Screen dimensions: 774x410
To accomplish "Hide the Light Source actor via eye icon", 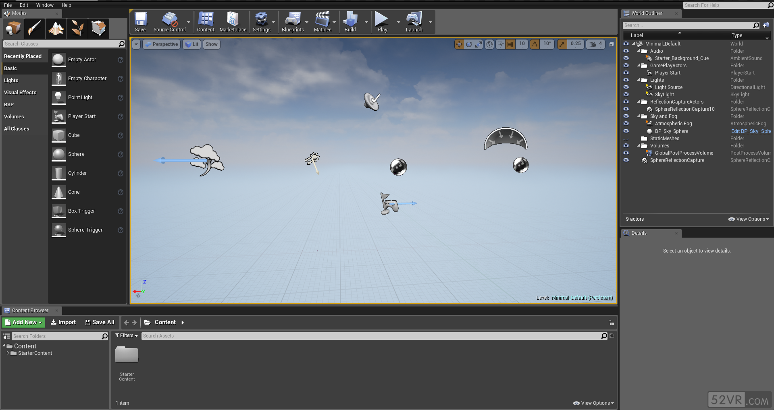I will click(626, 87).
